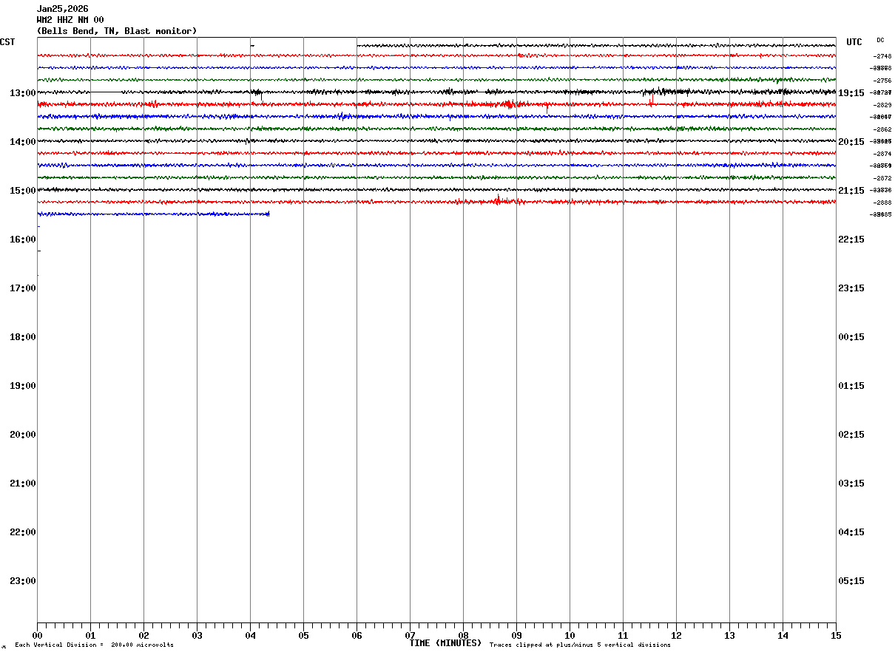Click the 01:15 UTC time label
This screenshot has width=895, height=655.
pyautogui.click(x=851, y=386)
